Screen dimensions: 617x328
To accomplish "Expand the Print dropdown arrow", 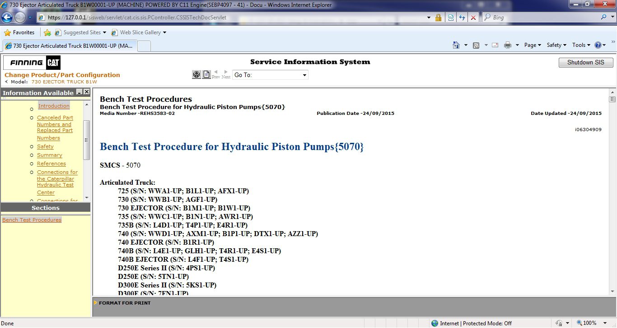I will click(x=517, y=45).
